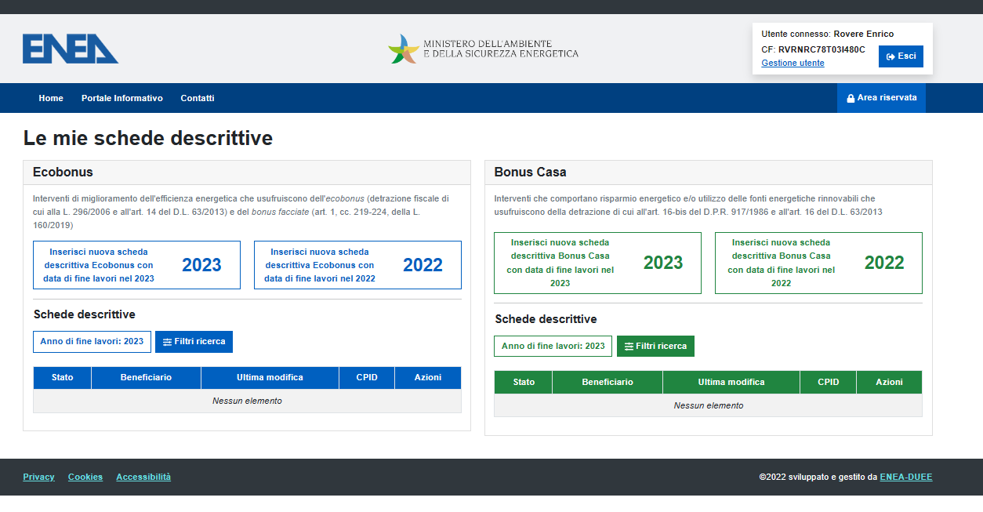Click the Ministero dell'Ambiente star logo

[404, 48]
